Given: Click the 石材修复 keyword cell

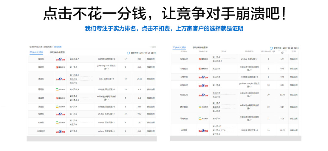Looking at the screenshot, I should coord(184,77).
